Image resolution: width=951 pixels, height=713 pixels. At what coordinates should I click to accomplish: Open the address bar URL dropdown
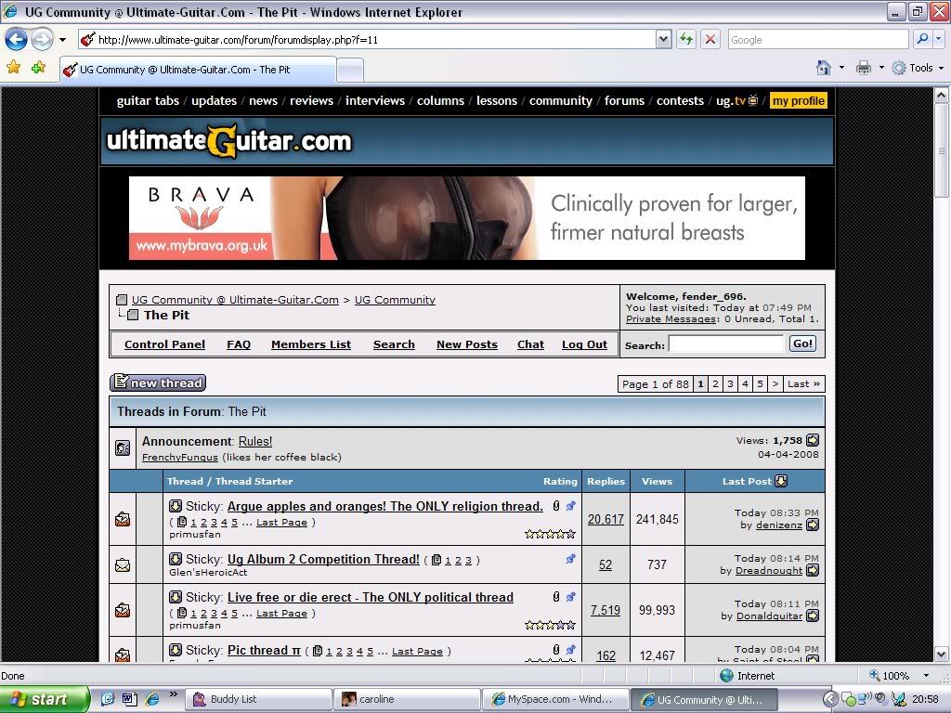663,39
